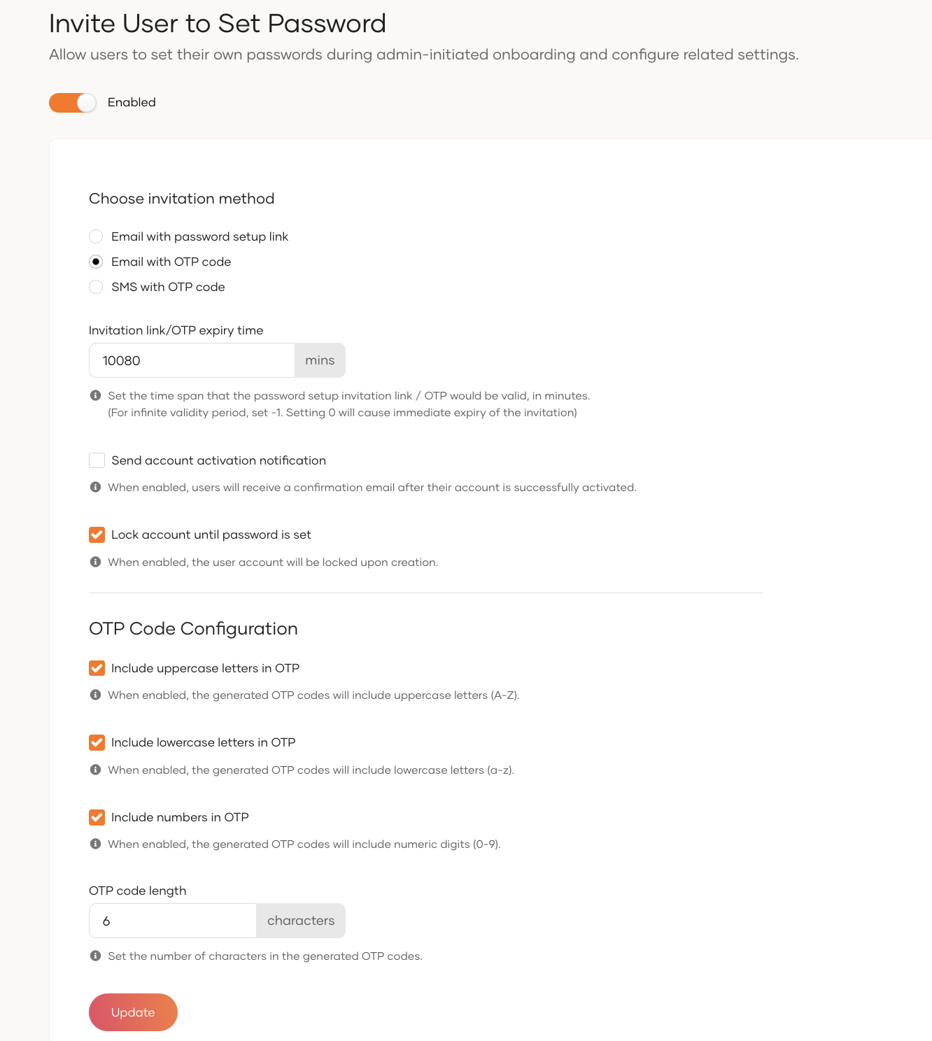This screenshot has width=932, height=1041.
Task: Click the expiry time input showing 10080
Action: 191,360
